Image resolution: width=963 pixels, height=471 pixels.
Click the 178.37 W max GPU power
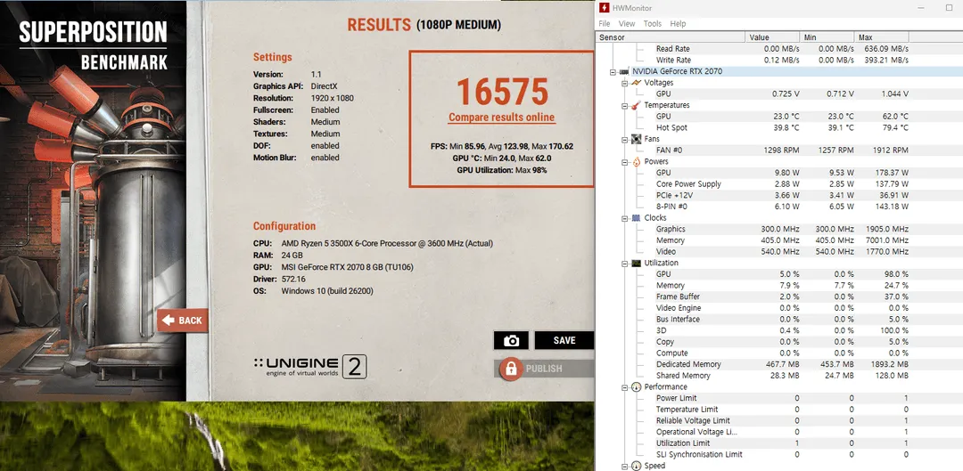tap(887, 173)
